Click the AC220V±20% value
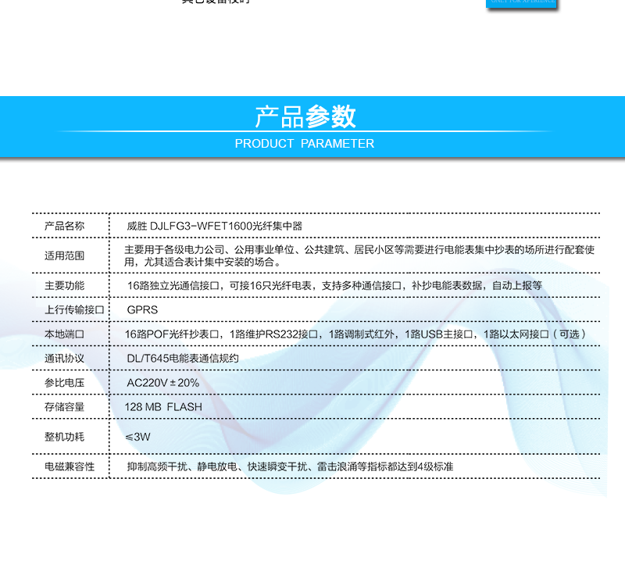 point(163,383)
